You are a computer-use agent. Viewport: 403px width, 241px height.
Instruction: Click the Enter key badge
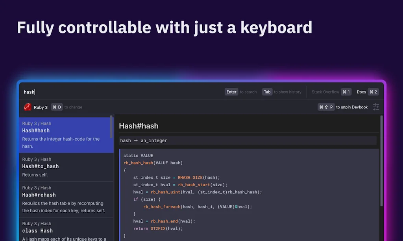click(x=231, y=92)
